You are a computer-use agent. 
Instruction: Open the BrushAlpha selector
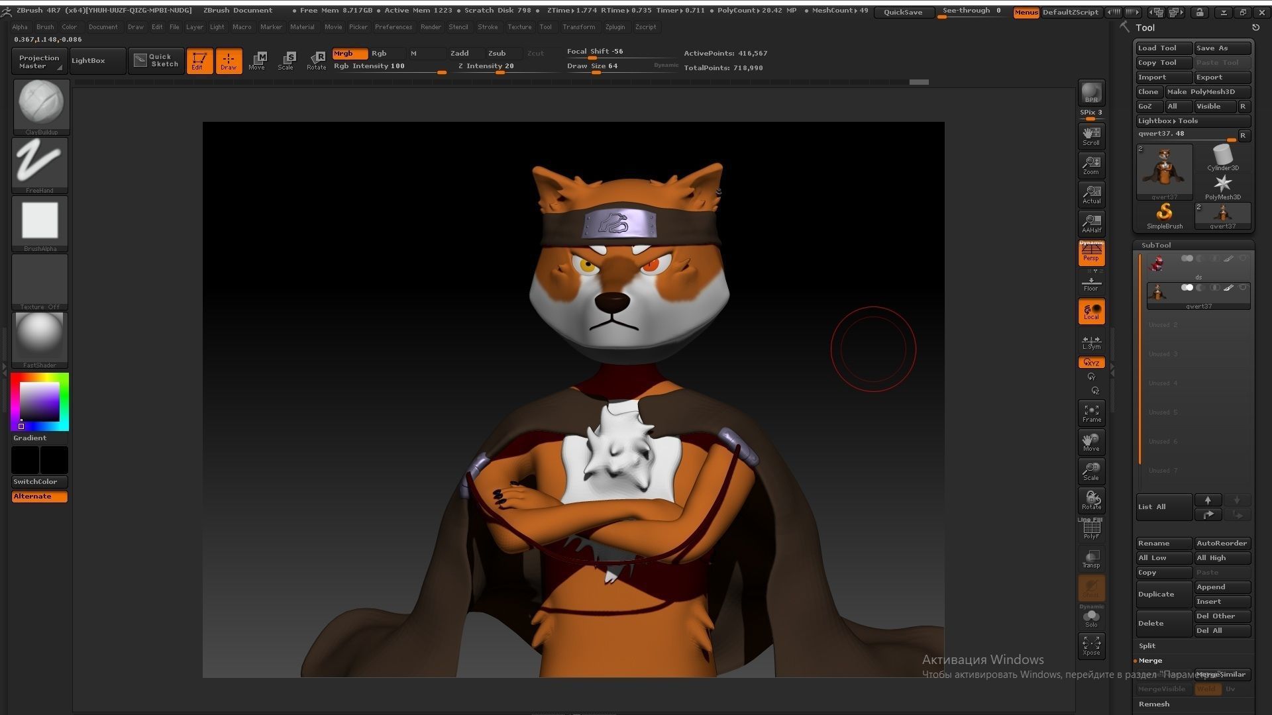[x=40, y=224]
